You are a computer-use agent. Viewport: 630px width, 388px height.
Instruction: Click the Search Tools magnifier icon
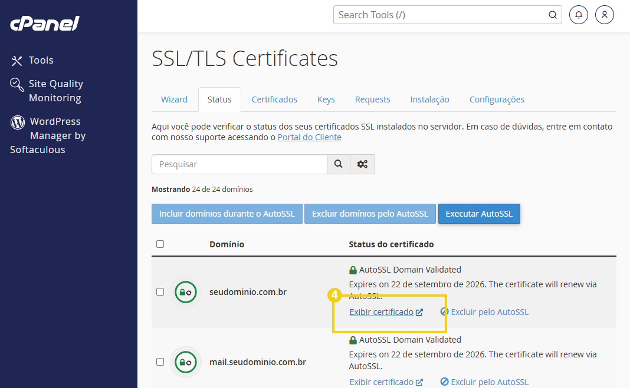point(553,15)
